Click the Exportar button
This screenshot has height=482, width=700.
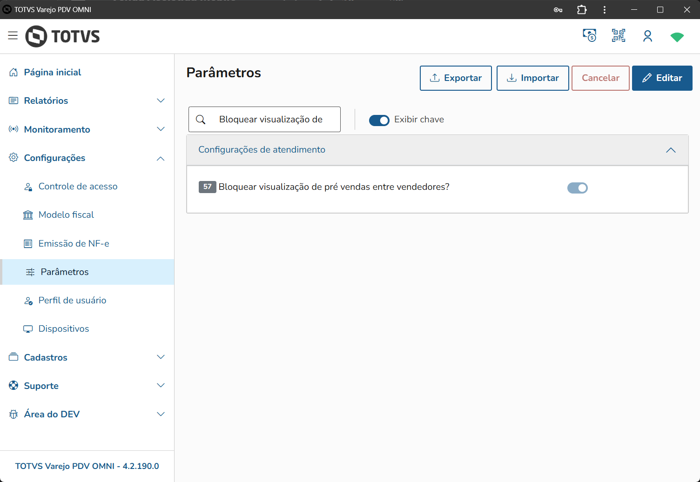[456, 78]
